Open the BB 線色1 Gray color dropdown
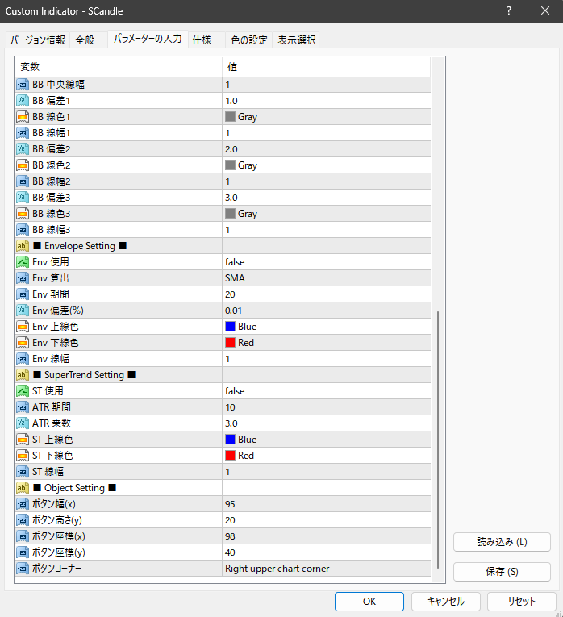The width and height of the screenshot is (563, 617). click(326, 117)
